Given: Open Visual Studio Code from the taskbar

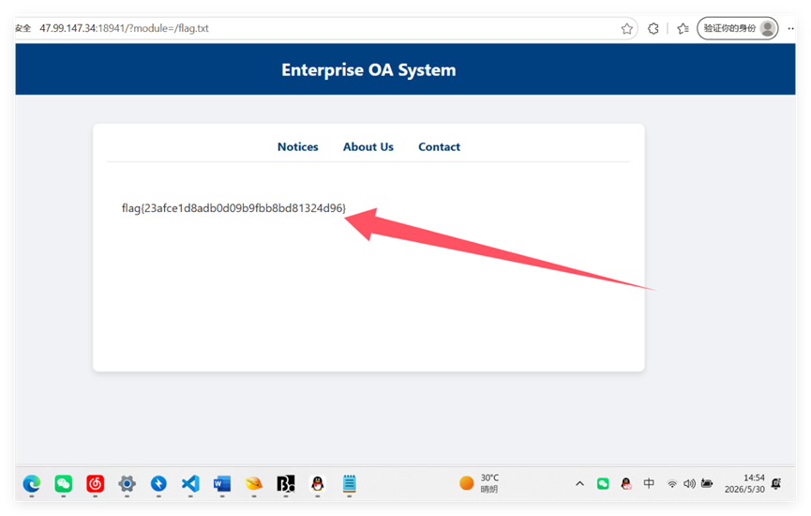Looking at the screenshot, I should tap(190, 484).
